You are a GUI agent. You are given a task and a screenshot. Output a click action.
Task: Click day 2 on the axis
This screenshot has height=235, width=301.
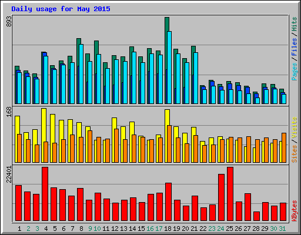(28, 229)
